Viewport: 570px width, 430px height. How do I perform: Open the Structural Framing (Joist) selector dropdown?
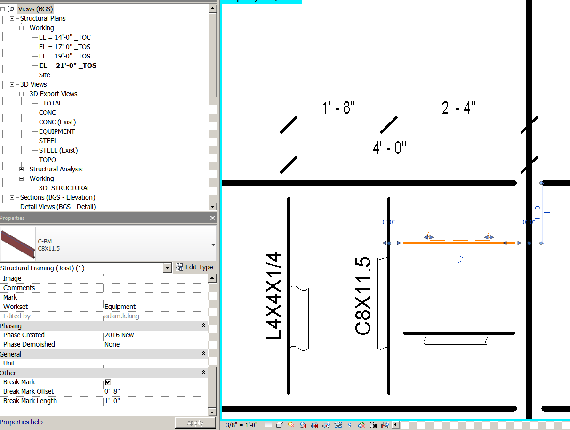coord(168,267)
